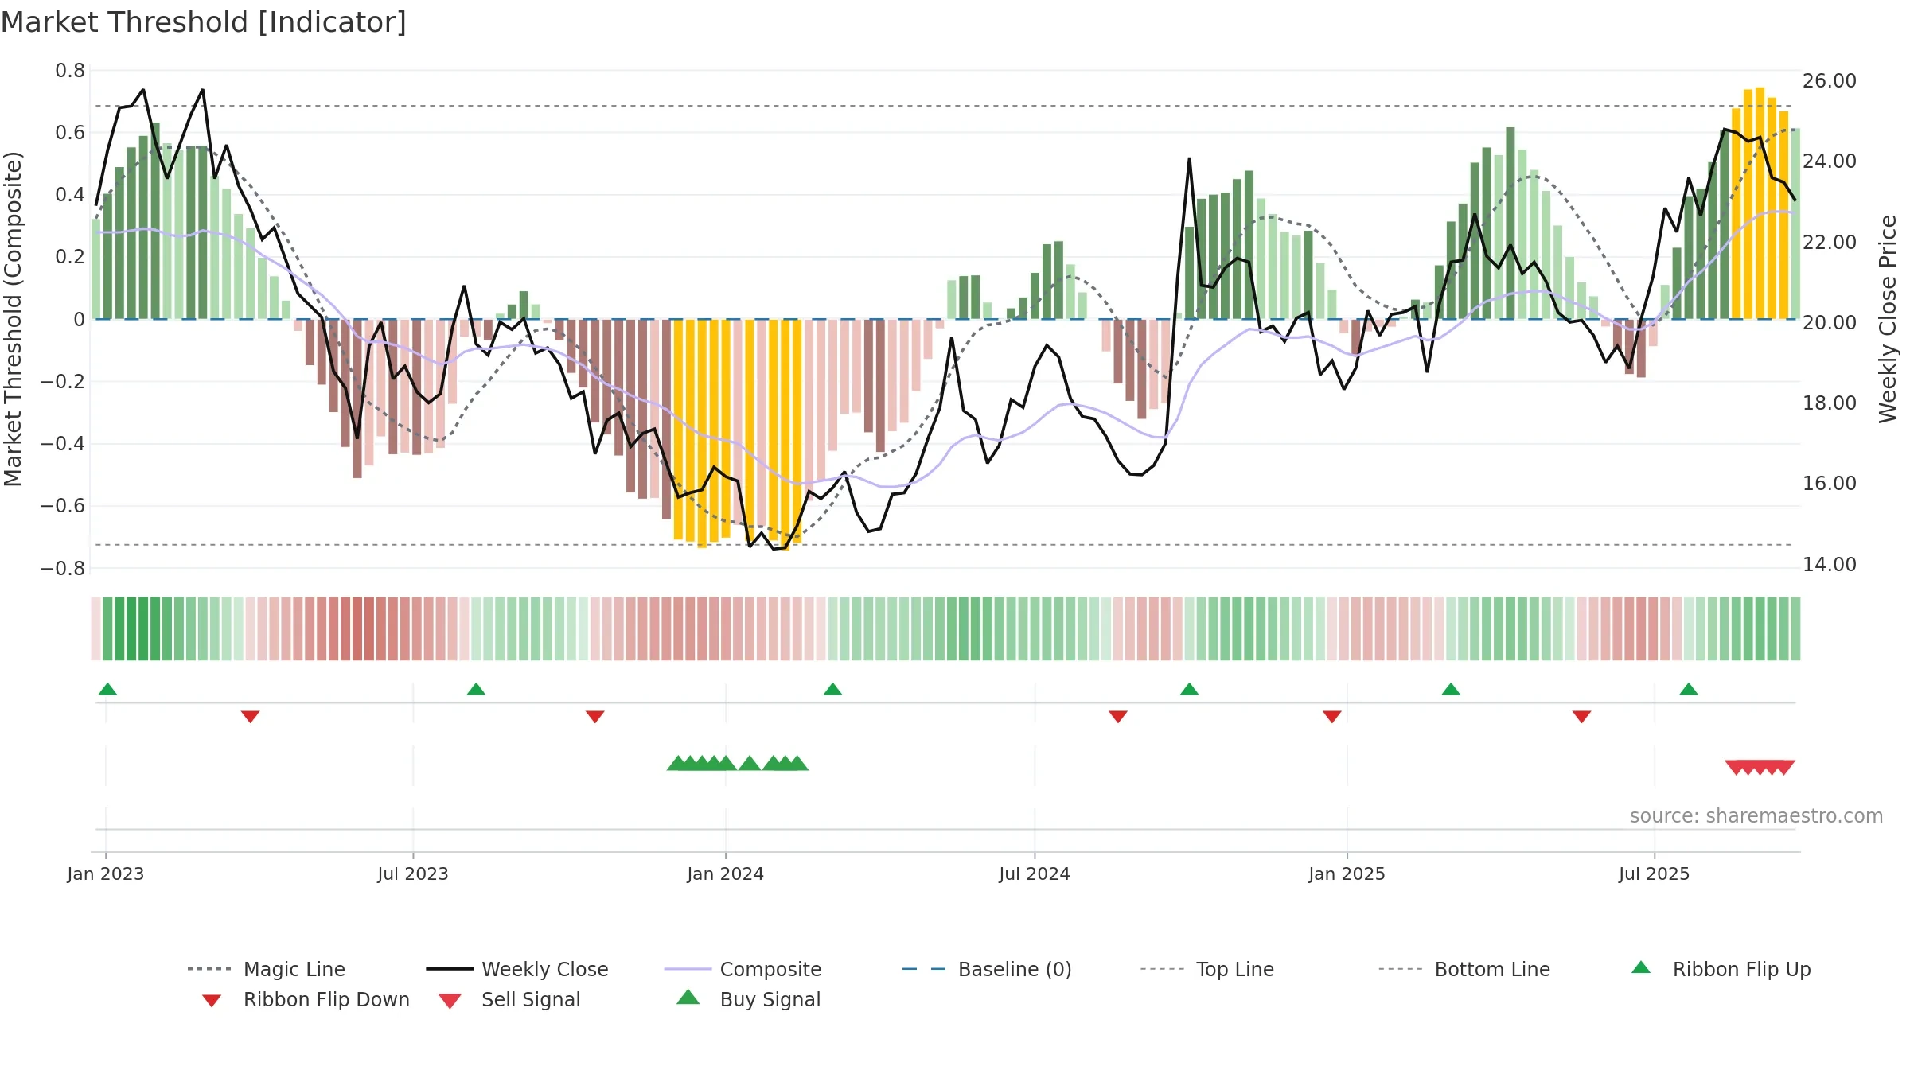1910x1074 pixels.
Task: Click the red ribbon flip down triangle after Jul 2024
Action: [1117, 717]
